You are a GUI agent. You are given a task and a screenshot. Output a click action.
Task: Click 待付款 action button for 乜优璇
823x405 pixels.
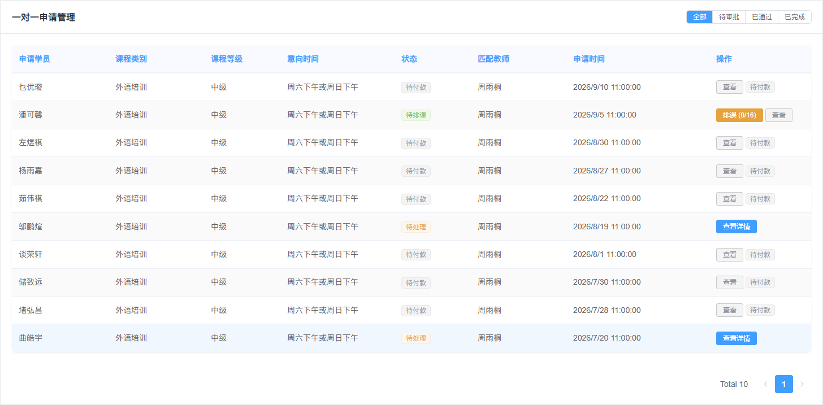760,87
